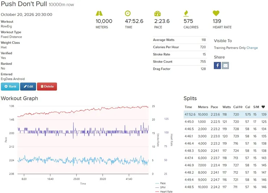The width and height of the screenshot is (268, 193).
Task: Select the 2,000 meters split row
Action: (226, 129)
